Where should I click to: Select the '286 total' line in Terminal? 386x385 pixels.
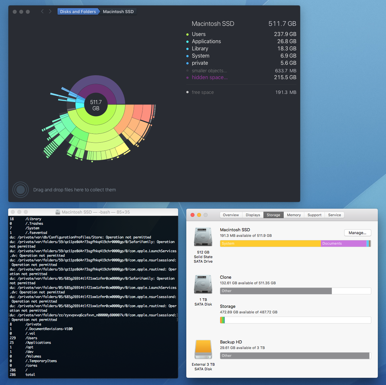(23, 375)
